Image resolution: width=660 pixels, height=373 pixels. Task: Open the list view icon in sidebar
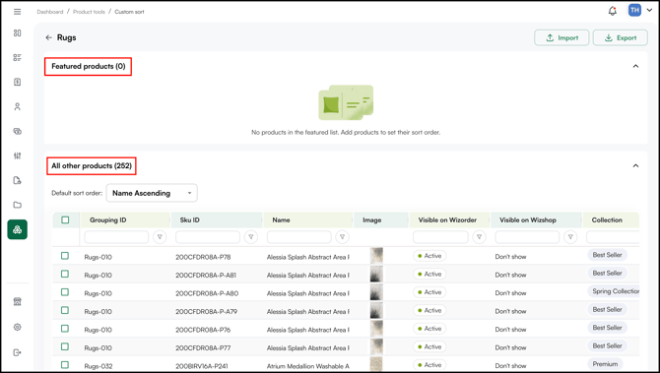18,57
